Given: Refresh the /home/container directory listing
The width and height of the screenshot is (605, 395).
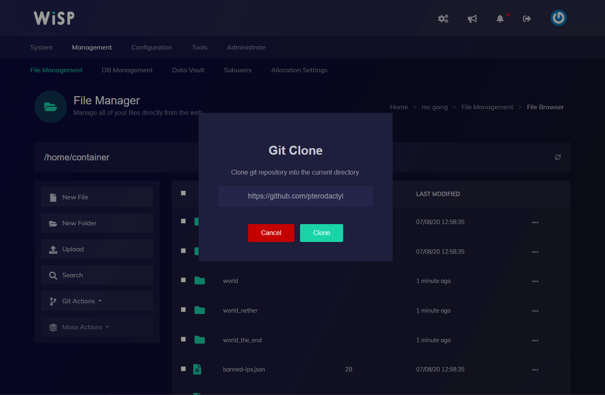Looking at the screenshot, I should (558, 157).
